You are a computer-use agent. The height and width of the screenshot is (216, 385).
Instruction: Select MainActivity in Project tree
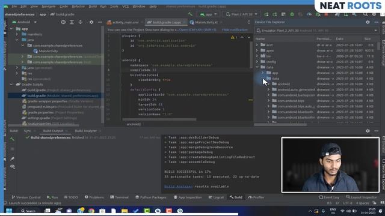tap(48, 51)
